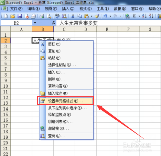Choose 查阅 from the context menu
The image size is (161, 156).
[x=66, y=136]
